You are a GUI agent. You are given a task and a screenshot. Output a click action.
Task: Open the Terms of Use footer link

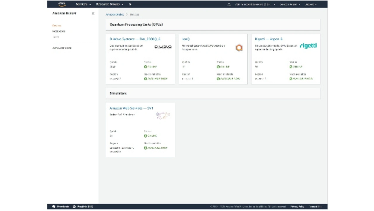click(316, 207)
